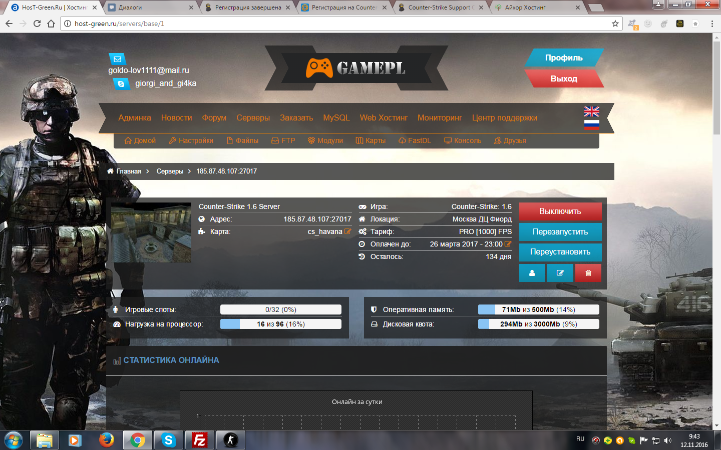The height and width of the screenshot is (450, 721).
Task: Open Skype from the taskbar
Action: coord(168,440)
